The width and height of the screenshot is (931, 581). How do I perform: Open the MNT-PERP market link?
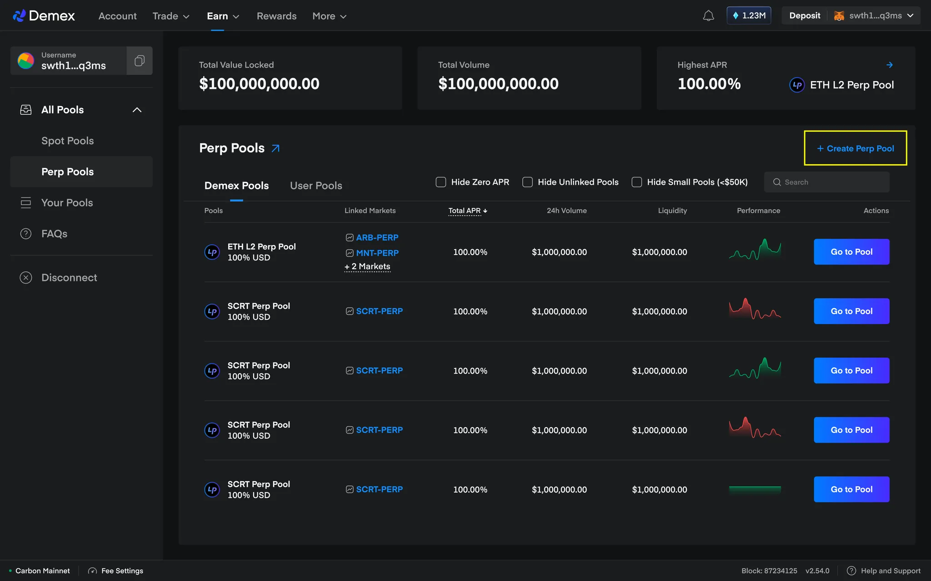[377, 253]
